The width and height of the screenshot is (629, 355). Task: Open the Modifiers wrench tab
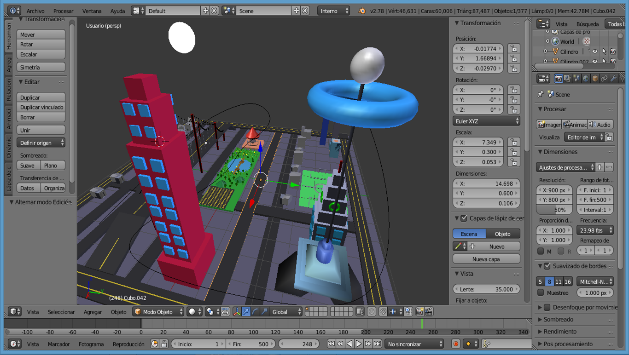pos(614,79)
